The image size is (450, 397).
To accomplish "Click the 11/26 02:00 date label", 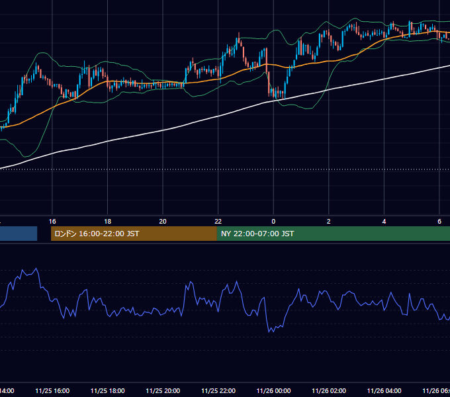I will [329, 391].
